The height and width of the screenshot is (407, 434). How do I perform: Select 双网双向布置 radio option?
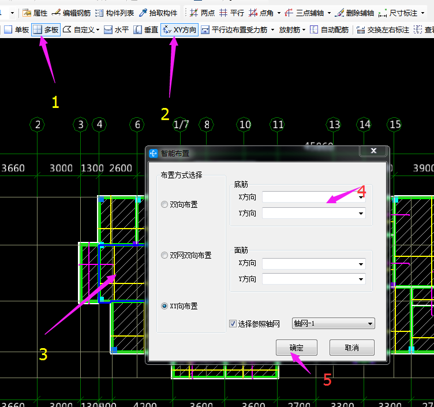(x=164, y=255)
